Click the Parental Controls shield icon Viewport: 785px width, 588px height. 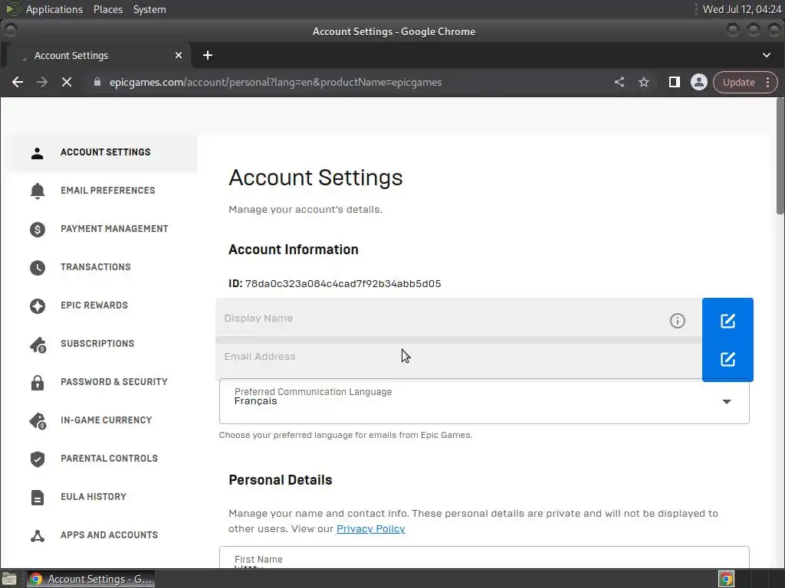coord(38,459)
